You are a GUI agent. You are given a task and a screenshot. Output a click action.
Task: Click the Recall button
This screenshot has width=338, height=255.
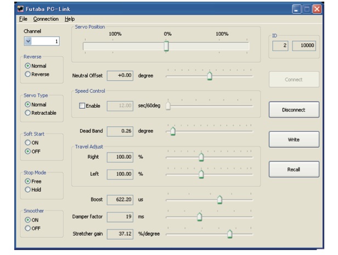(x=293, y=169)
